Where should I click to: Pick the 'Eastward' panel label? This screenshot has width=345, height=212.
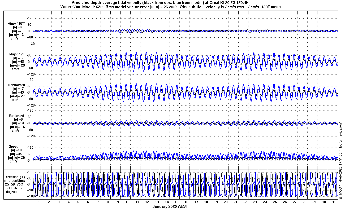17,116
